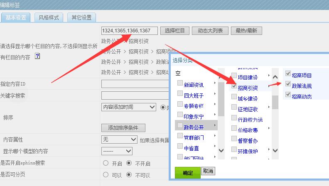Click the help question mark icon
This screenshot has height=186, width=329.
[x=37, y=56]
